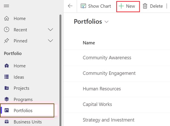Viewport: 170px width, 126px height.
Task: Expand the Pinned section chevron
Action: tap(50, 41)
